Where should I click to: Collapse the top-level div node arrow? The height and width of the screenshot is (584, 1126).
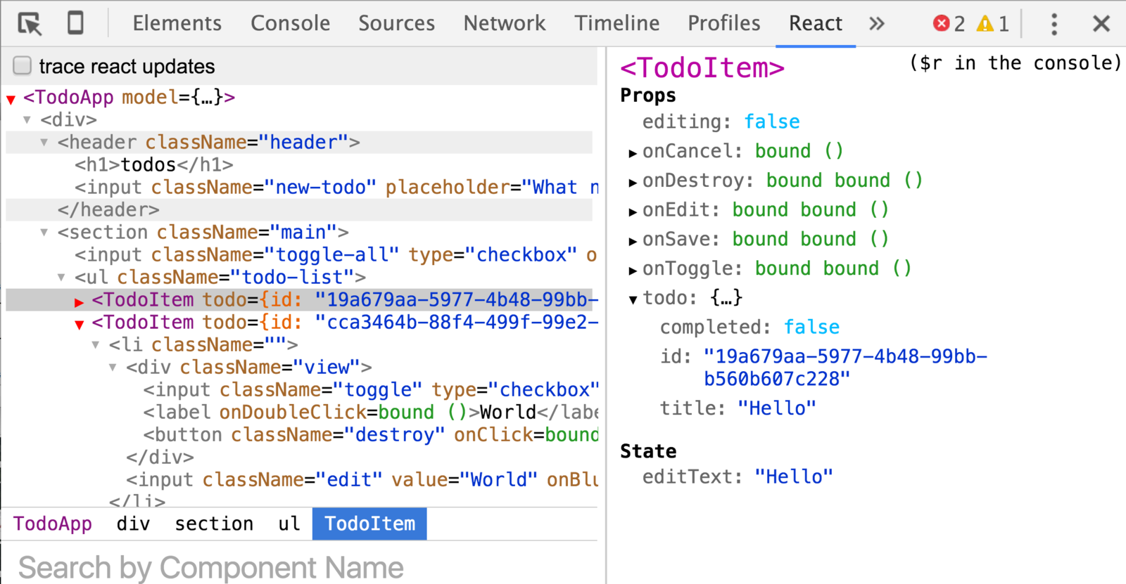tap(27, 120)
